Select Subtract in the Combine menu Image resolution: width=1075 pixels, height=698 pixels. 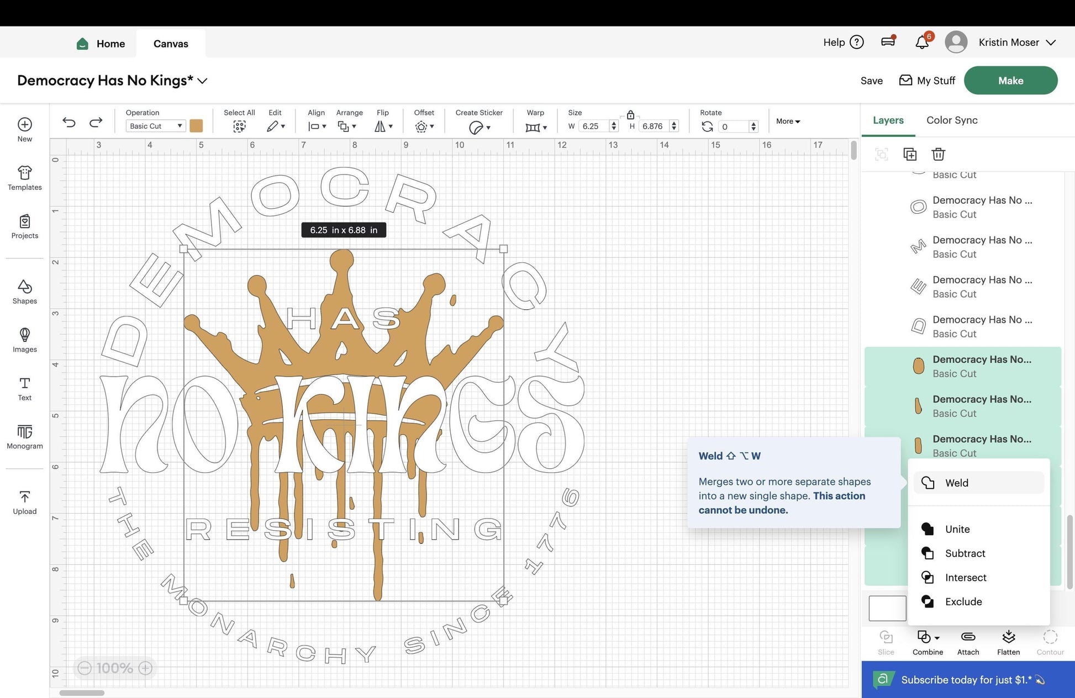tap(965, 553)
